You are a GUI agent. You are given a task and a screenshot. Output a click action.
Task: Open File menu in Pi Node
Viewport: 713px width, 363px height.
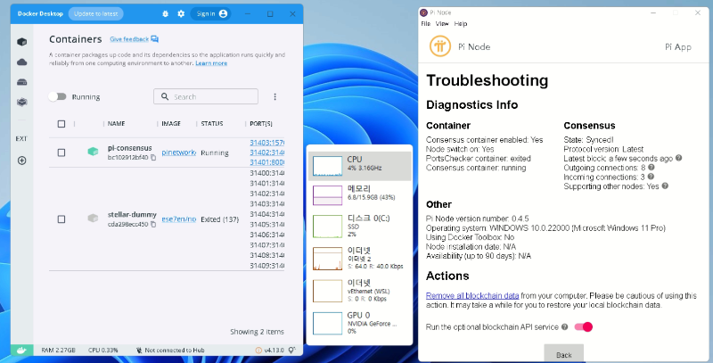coord(426,24)
